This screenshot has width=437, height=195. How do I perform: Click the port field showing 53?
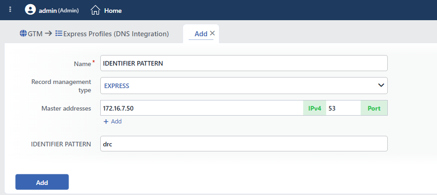(343, 108)
